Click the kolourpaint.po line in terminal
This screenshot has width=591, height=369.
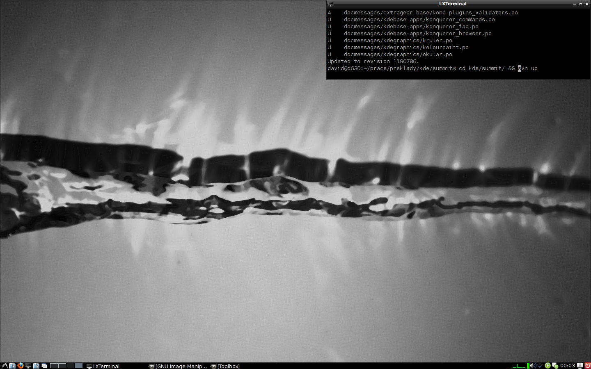(398, 48)
